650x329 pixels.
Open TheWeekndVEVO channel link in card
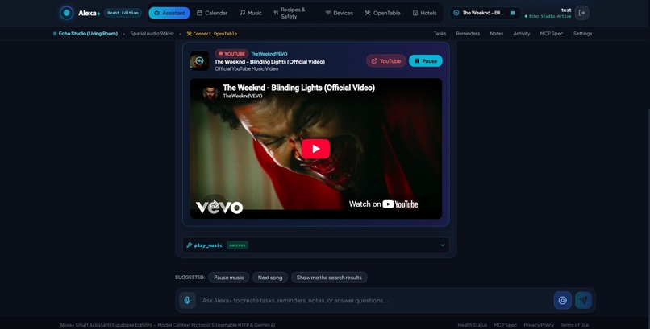pyautogui.click(x=269, y=54)
